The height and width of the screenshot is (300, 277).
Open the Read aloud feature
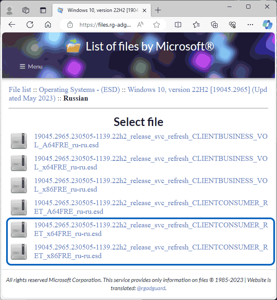141,25
